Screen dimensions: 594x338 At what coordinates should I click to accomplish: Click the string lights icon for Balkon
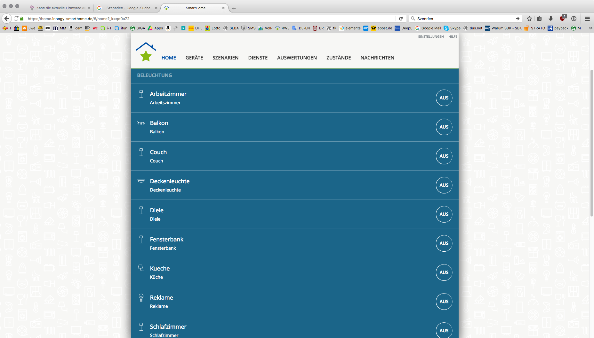(141, 123)
